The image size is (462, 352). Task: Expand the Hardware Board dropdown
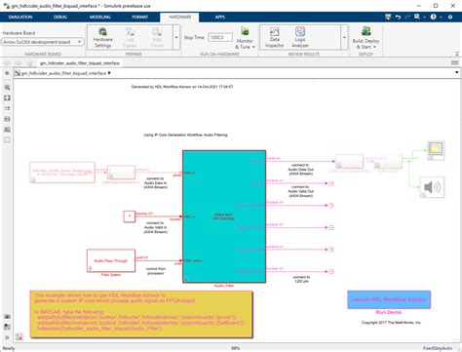(x=80, y=42)
